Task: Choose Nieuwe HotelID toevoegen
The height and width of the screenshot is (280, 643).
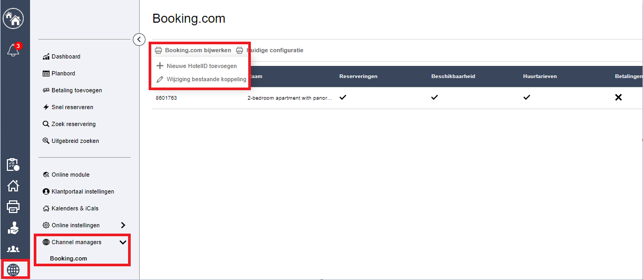Action: (197, 66)
